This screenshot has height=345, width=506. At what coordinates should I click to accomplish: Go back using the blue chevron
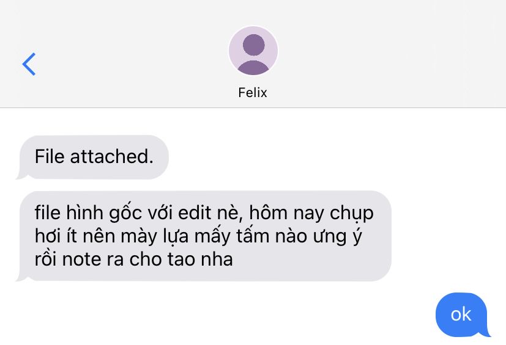[29, 64]
